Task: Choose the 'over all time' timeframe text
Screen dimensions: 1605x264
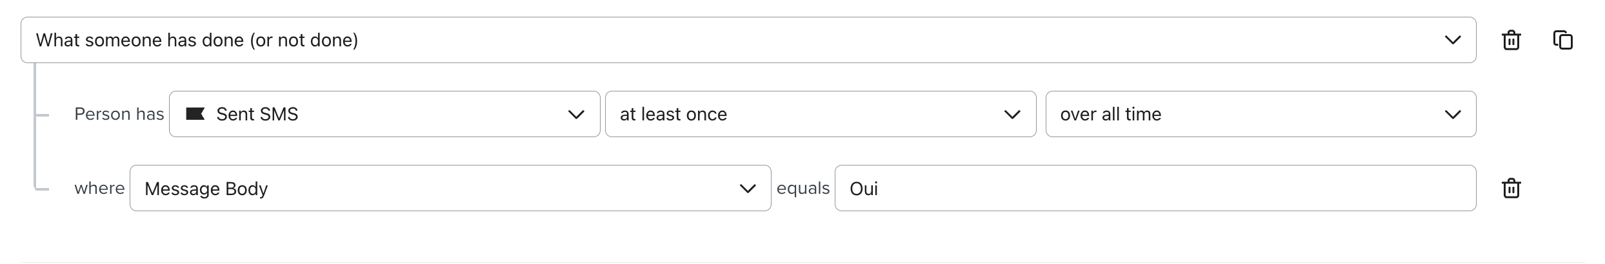Action: click(x=1111, y=114)
